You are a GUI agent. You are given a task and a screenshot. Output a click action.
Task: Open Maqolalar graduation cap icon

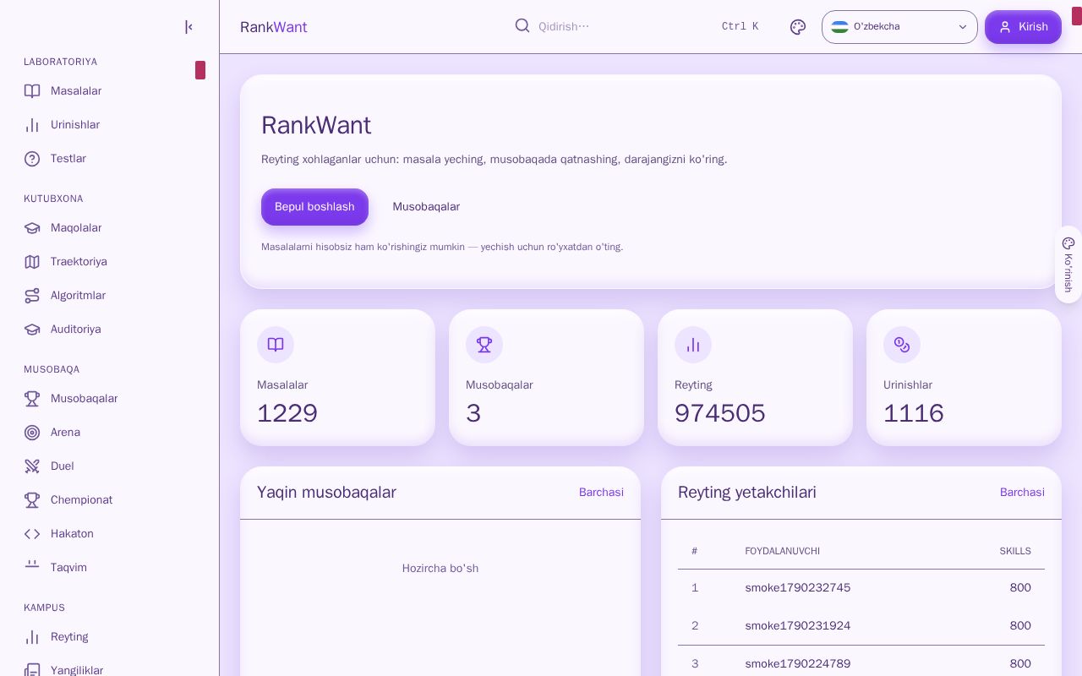point(32,228)
